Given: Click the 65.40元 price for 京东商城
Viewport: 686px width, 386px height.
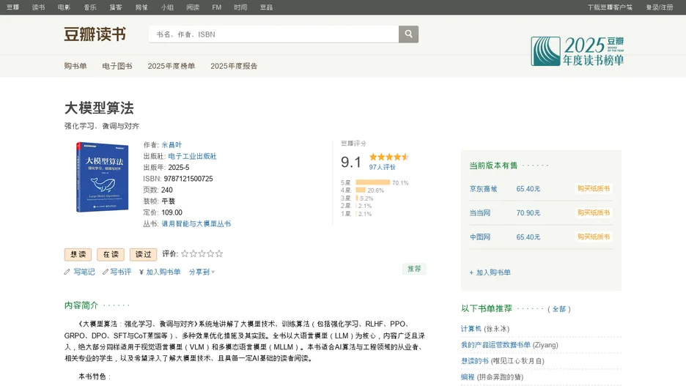Looking at the screenshot, I should pos(528,189).
